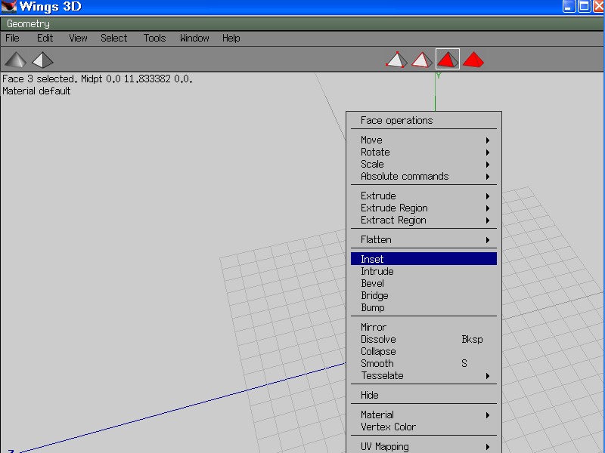Minimize the Wings 3D window
The height and width of the screenshot is (453, 605).
pos(569,7)
